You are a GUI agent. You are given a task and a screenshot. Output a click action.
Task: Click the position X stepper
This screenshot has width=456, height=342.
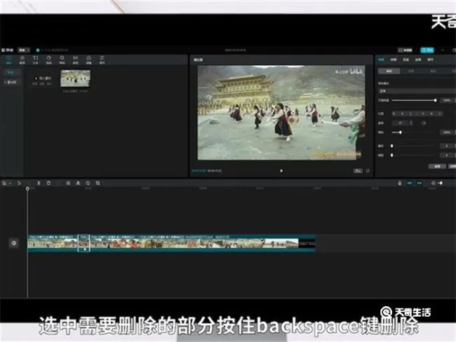coord(410,114)
